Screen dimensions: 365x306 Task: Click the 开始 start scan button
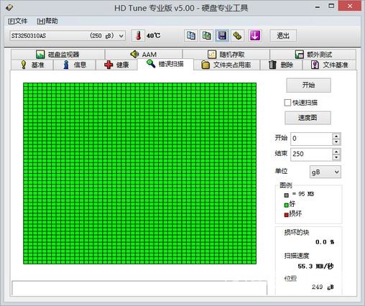point(308,85)
